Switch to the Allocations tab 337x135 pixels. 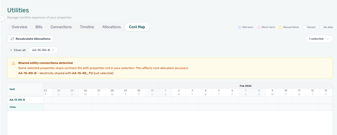pyautogui.click(x=111, y=27)
